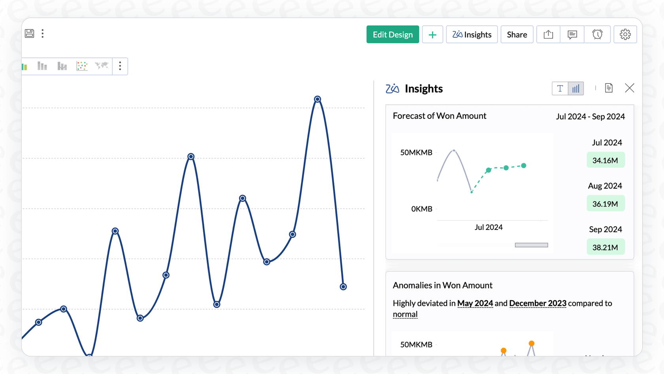Open more chart type options menu
Viewport: 664px width, 374px height.
pyautogui.click(x=120, y=66)
